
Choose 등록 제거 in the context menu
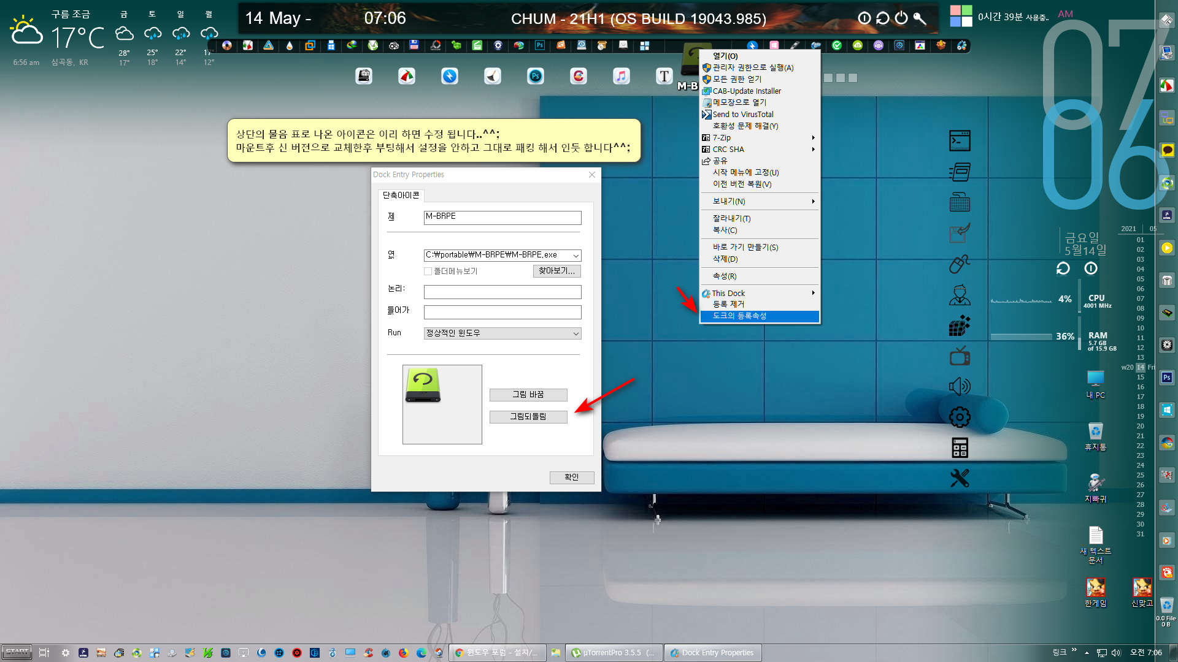pyautogui.click(x=760, y=304)
